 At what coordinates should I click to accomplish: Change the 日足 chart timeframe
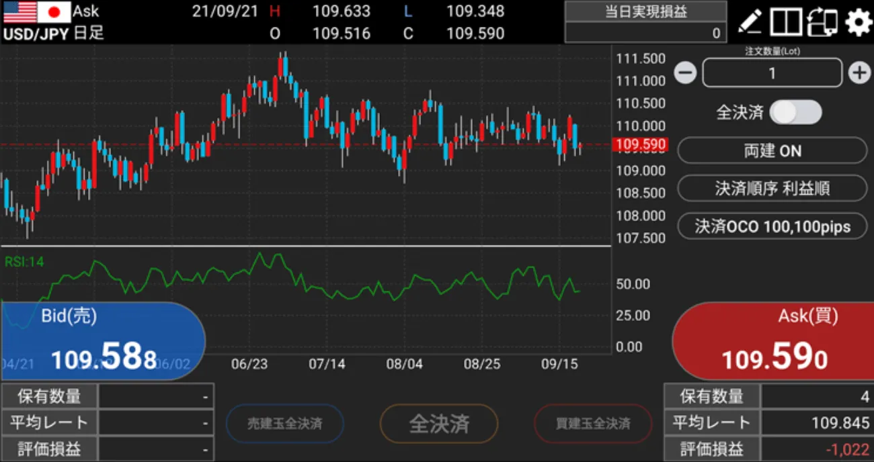[88, 33]
